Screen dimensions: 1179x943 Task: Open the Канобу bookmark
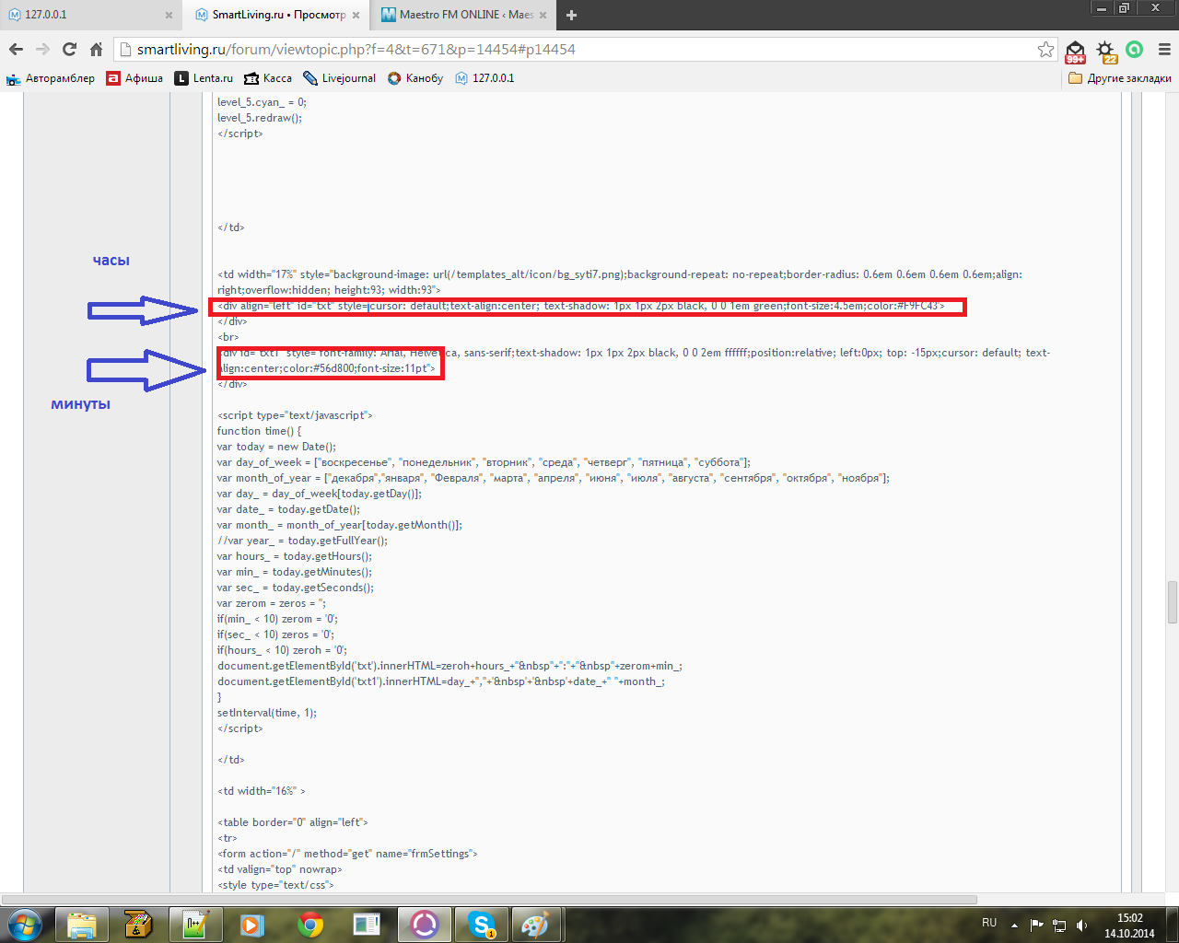(415, 78)
